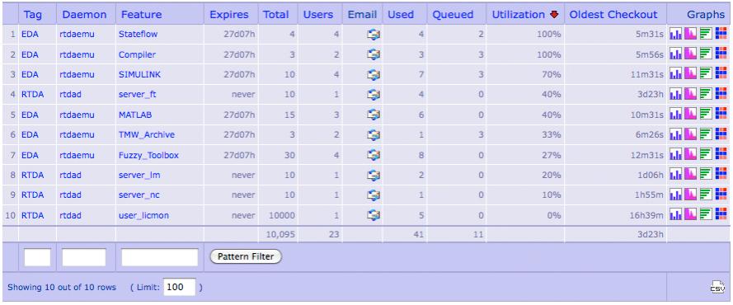733x305 pixels.
Task: Download the table as CSV
Action: coord(717,287)
